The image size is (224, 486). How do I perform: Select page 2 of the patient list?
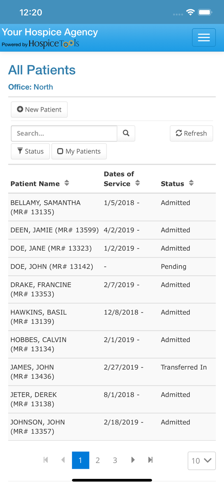[98, 460]
